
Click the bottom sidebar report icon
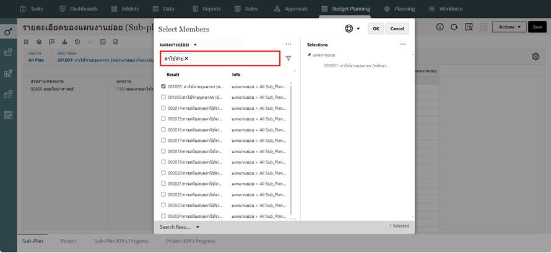[9, 115]
